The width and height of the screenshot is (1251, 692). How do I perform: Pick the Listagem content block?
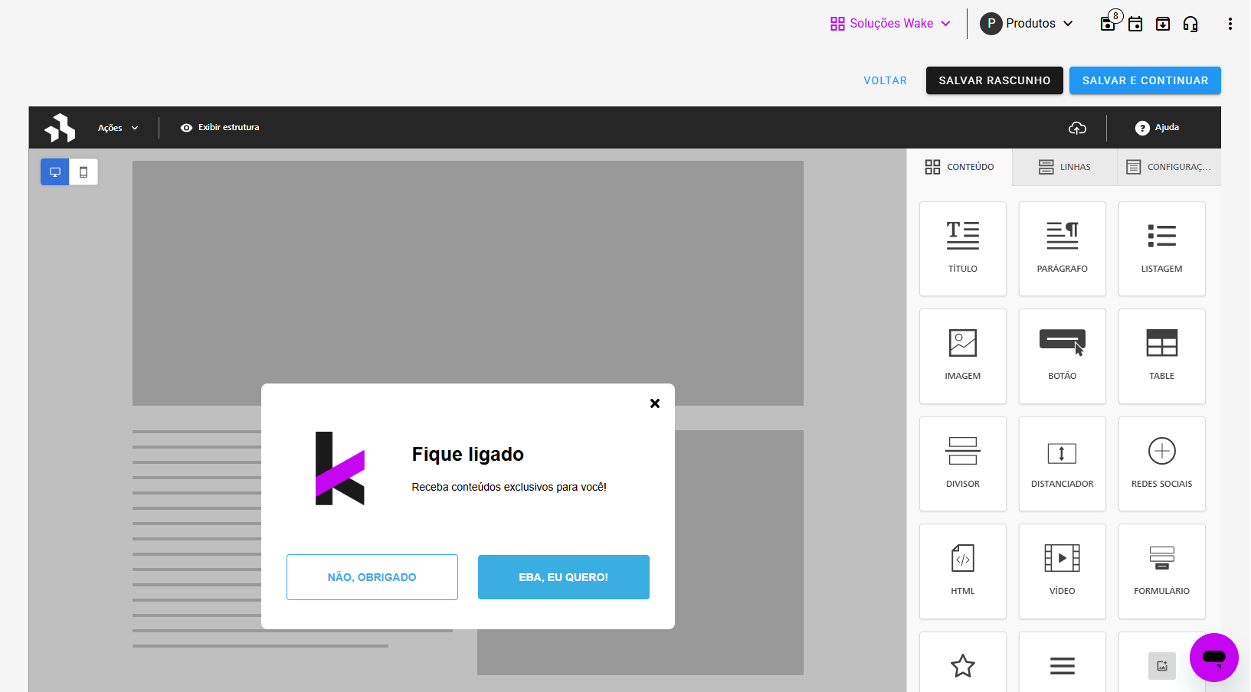(1161, 248)
